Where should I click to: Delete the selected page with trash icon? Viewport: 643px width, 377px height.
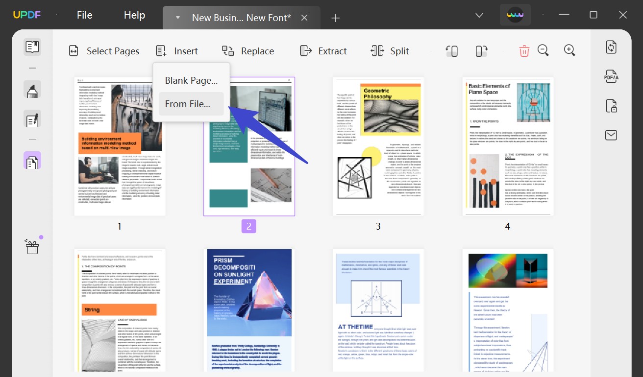click(524, 50)
